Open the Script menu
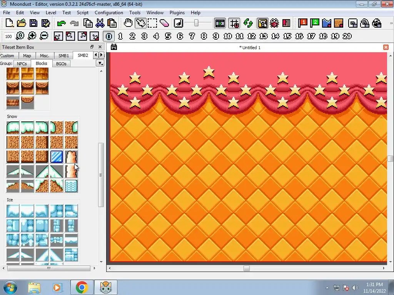 pyautogui.click(x=82, y=13)
